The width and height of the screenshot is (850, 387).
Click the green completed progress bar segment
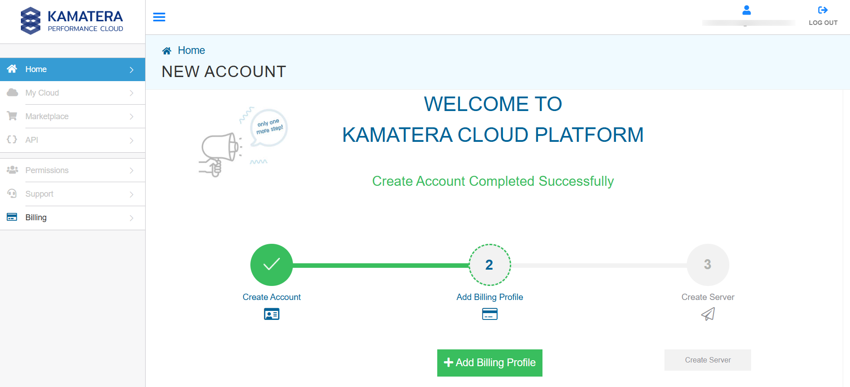click(381, 266)
